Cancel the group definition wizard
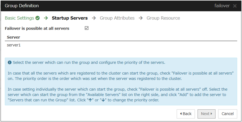242x122 pixels. pos(228,114)
